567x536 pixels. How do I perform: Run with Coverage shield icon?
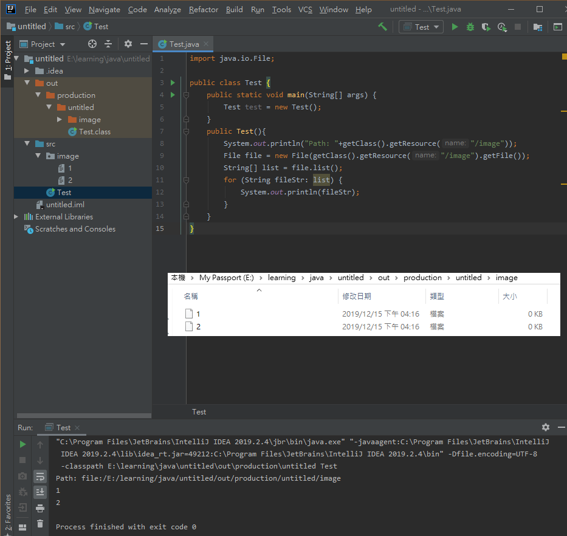[486, 27]
